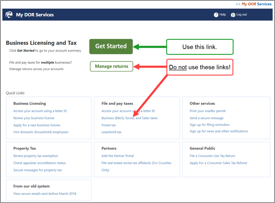The height and width of the screenshot is (203, 275).
Task: Click Add the Partner Portal link
Action: 118,156
